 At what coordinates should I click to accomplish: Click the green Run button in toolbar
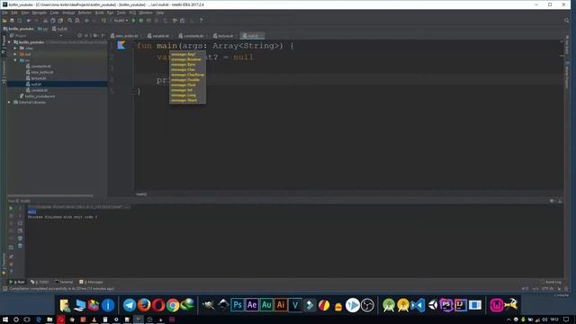coord(134,21)
